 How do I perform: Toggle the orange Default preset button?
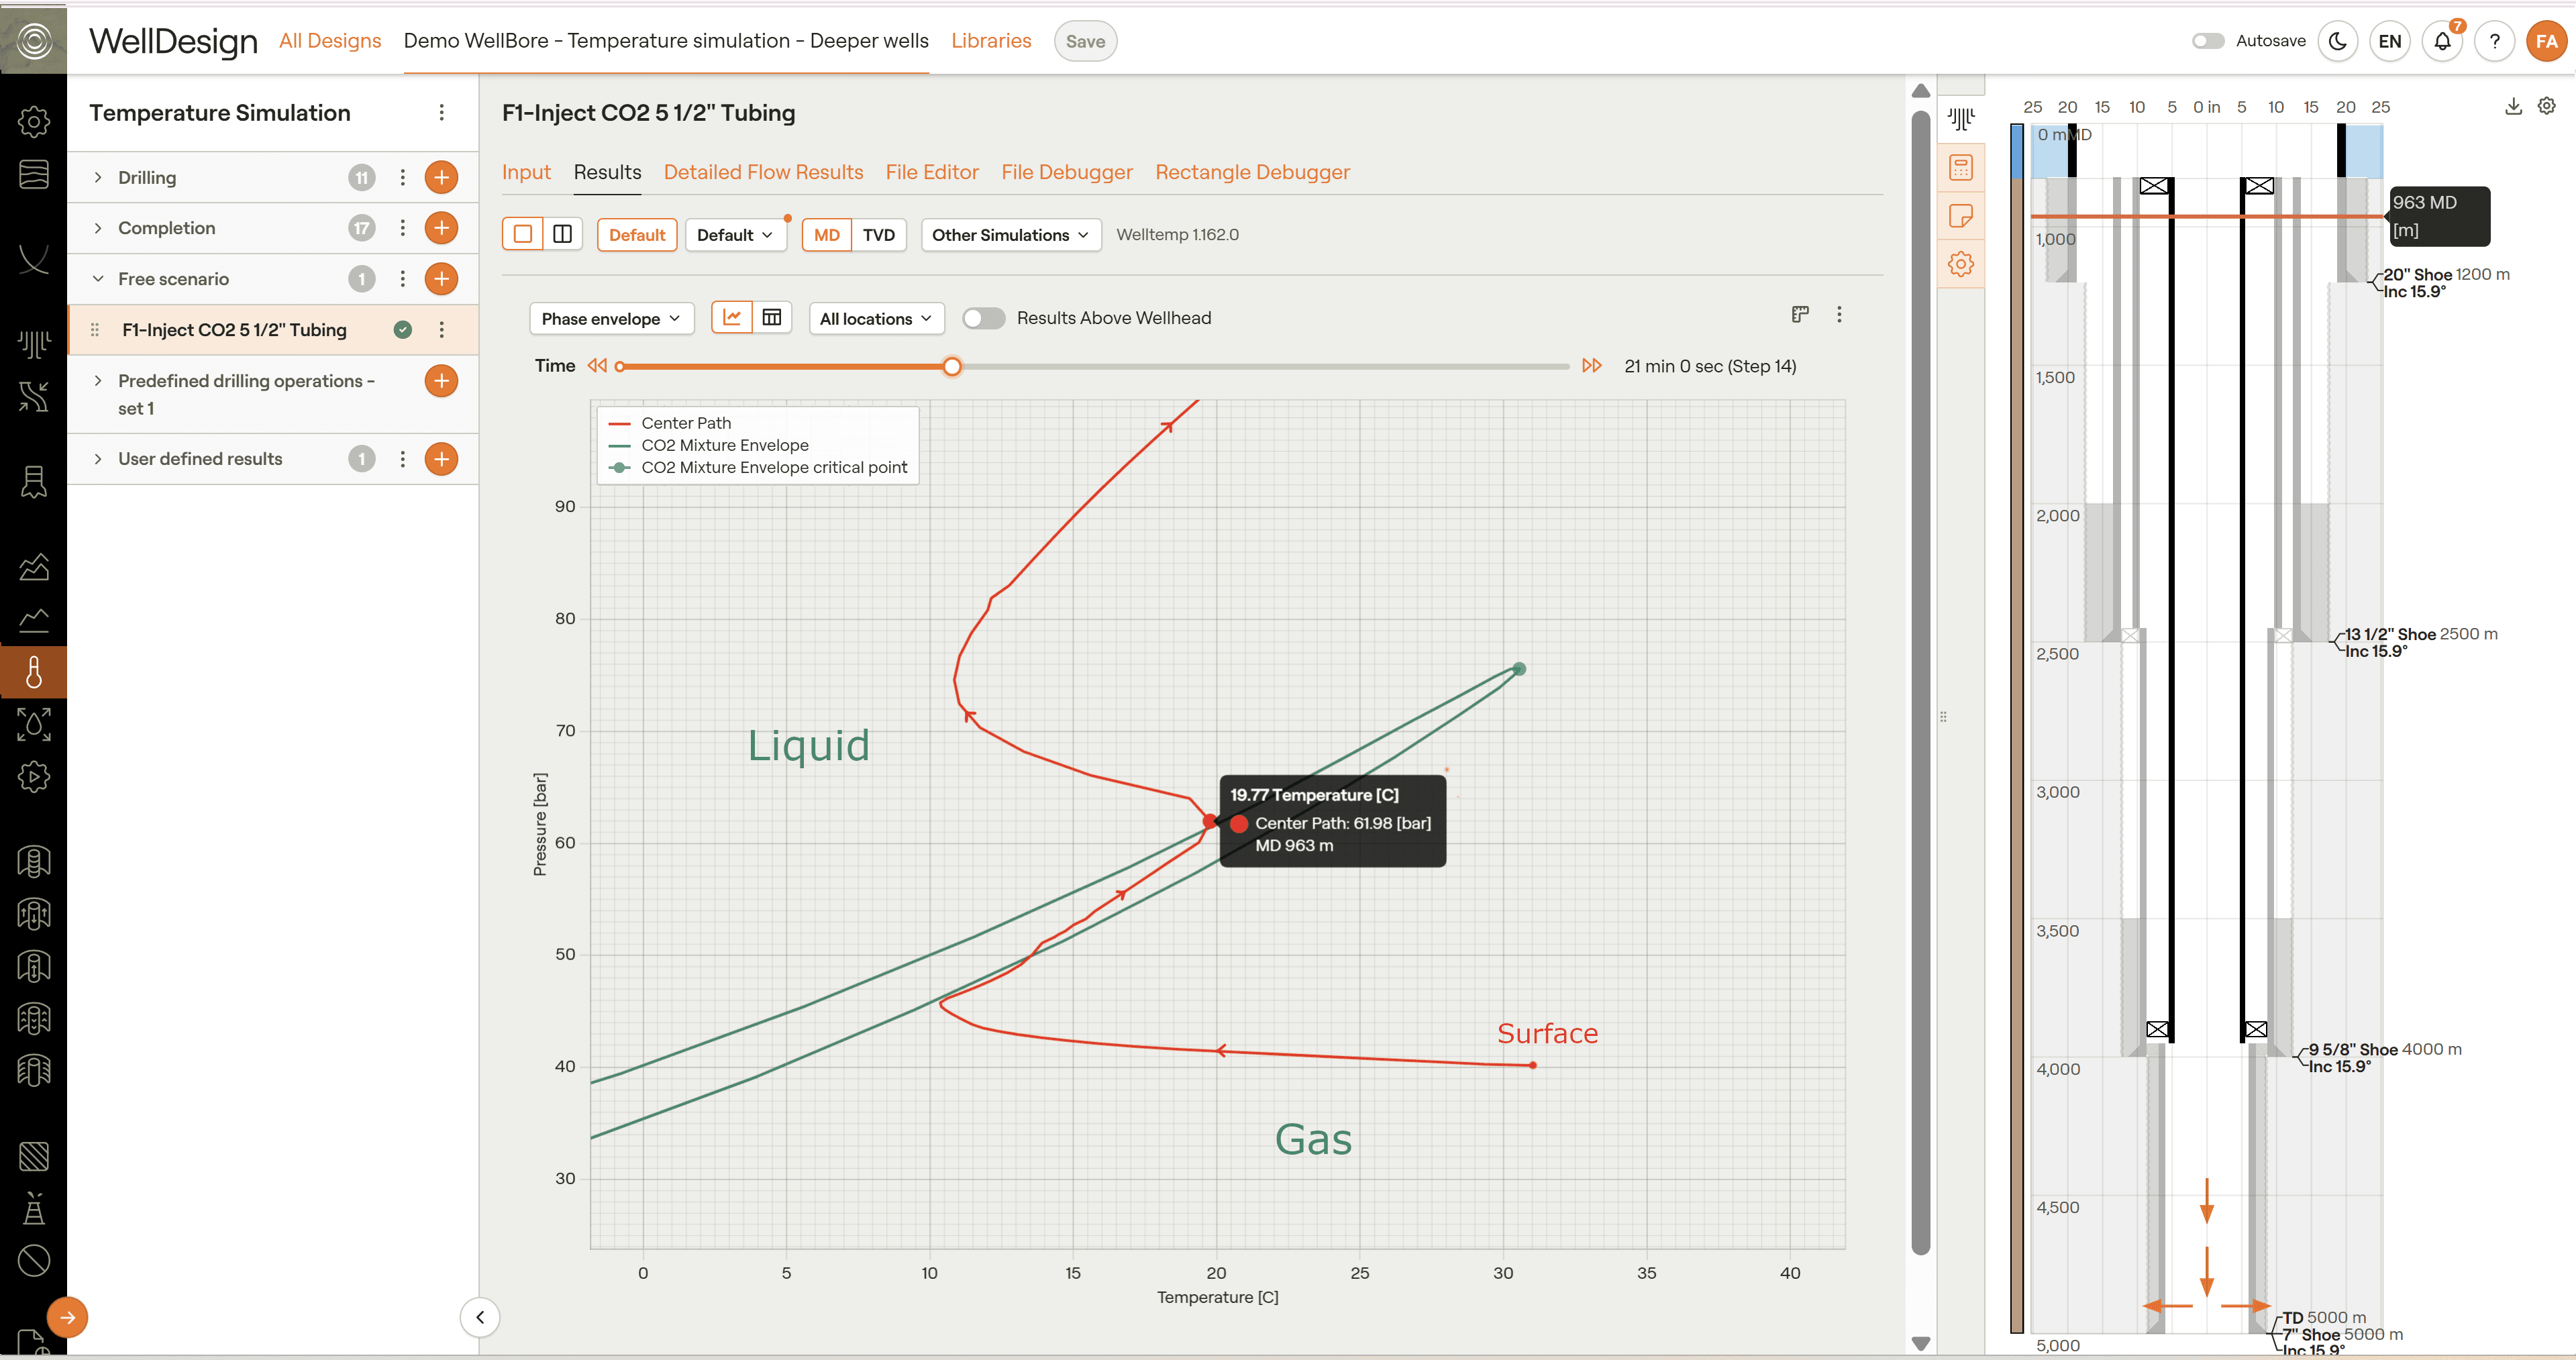coord(637,235)
